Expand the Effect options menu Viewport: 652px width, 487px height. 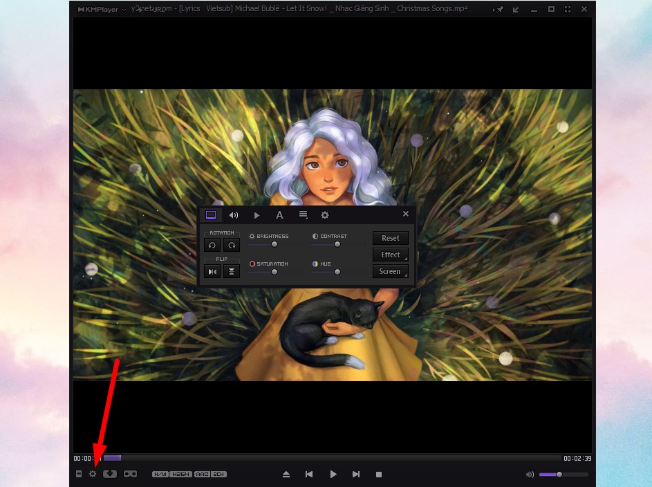coord(390,255)
